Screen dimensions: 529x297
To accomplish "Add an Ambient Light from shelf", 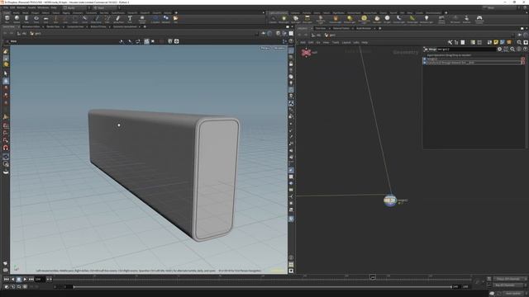I will [427, 19].
